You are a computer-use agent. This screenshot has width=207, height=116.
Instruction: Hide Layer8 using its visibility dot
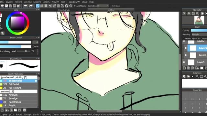186,55
